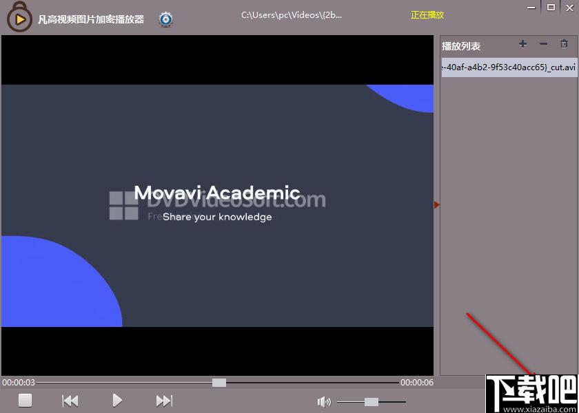
Task: Click the video display area
Action: (217, 206)
